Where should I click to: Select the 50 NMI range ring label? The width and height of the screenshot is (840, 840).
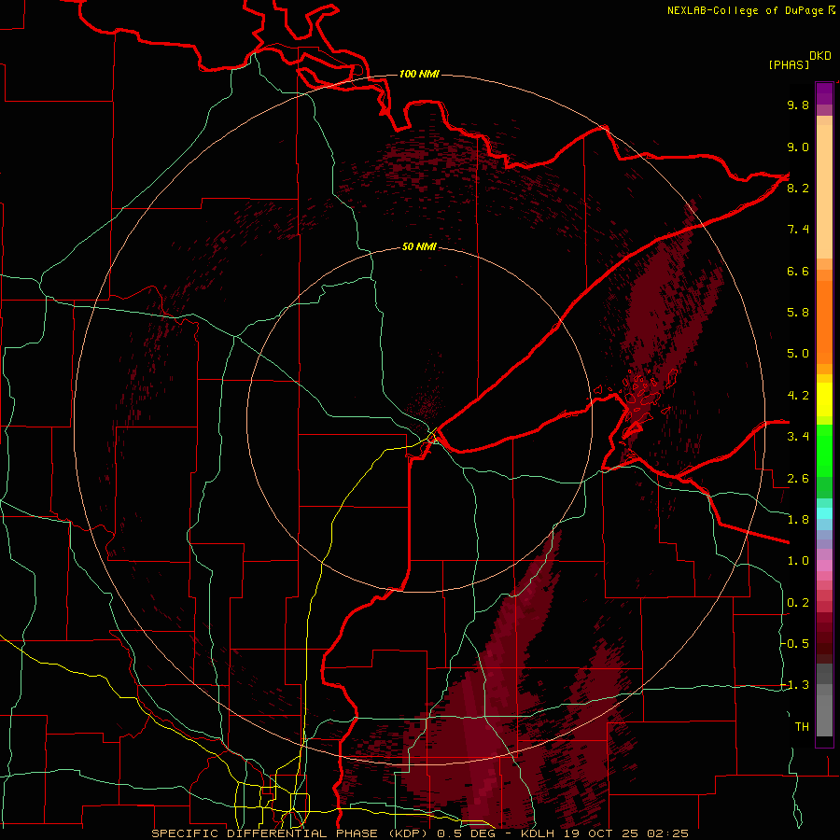coord(419,246)
